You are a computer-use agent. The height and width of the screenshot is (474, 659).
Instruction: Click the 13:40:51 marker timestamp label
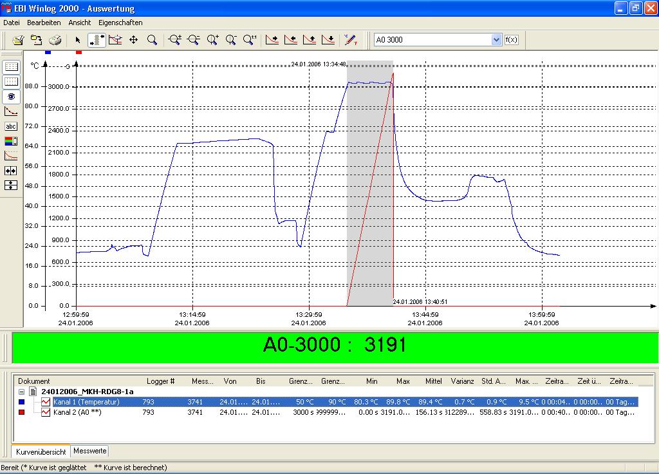click(420, 302)
